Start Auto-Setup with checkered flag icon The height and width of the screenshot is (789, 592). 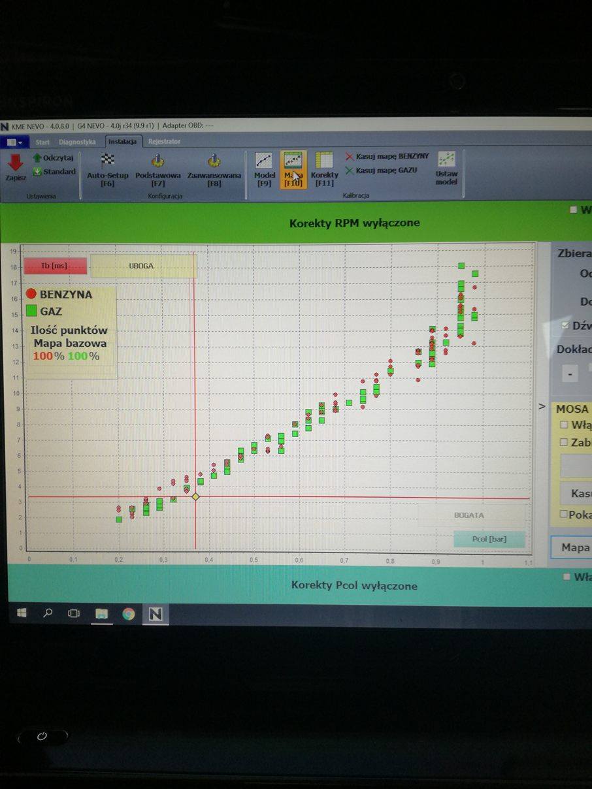(108, 161)
